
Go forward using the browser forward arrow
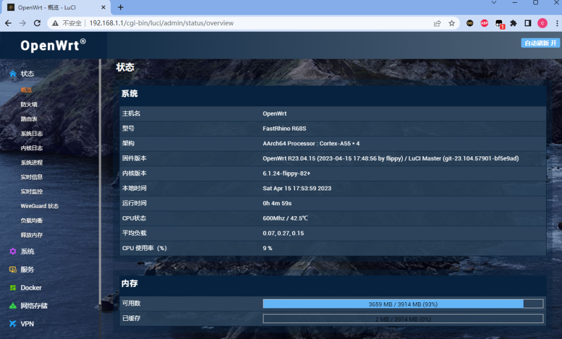click(23, 23)
